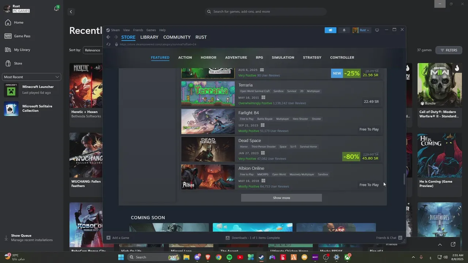Click the Xbox pop-out arrow icon

pyautogui.click(x=453, y=244)
